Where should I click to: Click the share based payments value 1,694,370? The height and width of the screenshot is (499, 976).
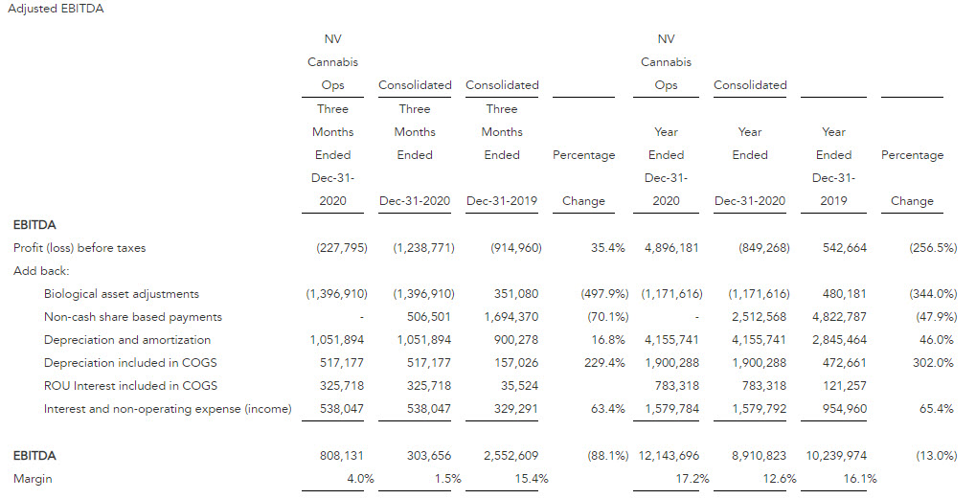(511, 316)
